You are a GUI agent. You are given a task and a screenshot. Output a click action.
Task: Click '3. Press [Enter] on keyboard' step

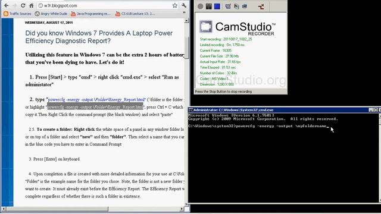point(54,159)
